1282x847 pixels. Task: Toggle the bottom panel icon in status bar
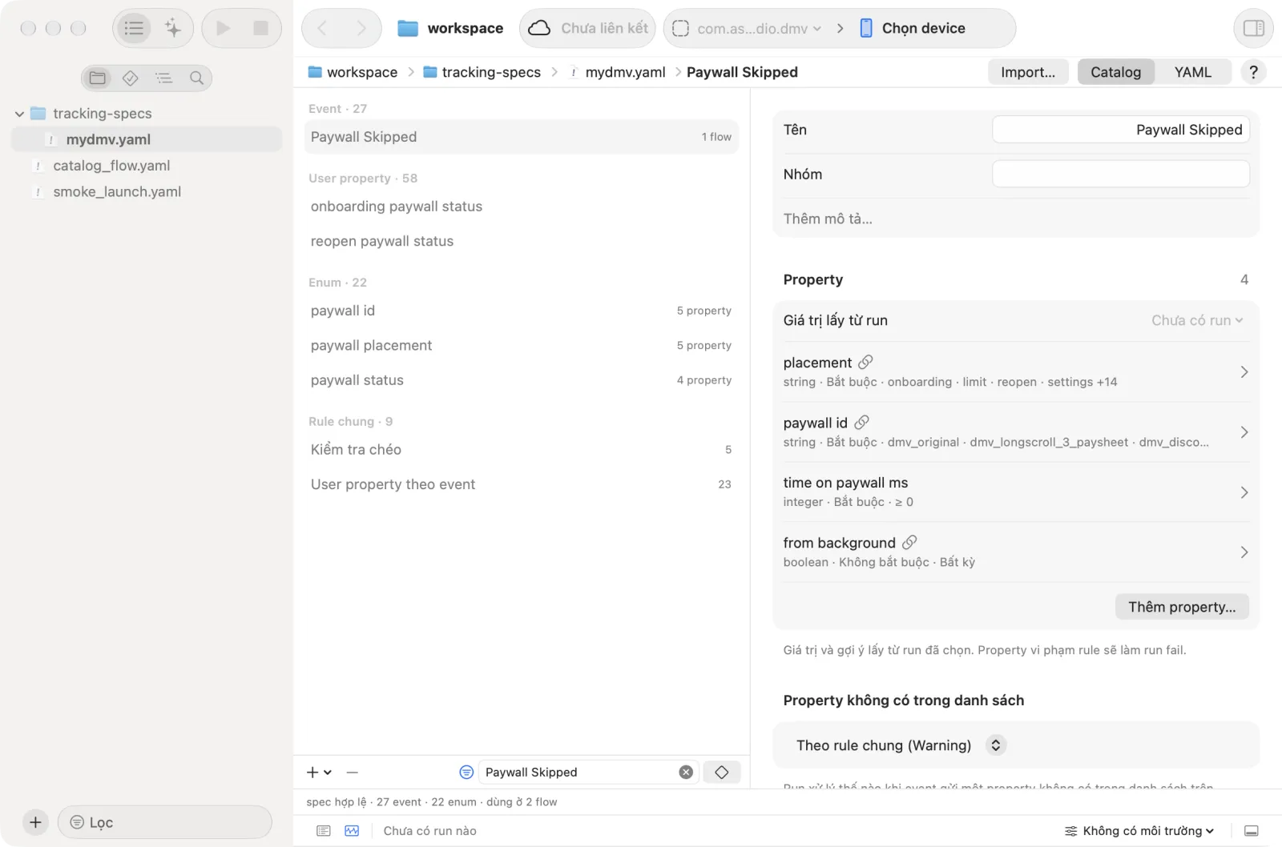[x=1252, y=831]
